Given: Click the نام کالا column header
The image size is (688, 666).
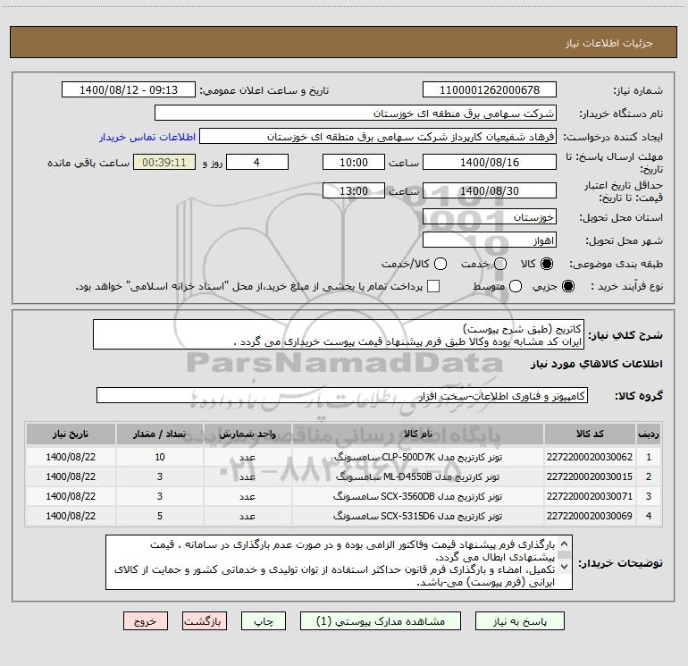Looking at the screenshot, I should (418, 434).
